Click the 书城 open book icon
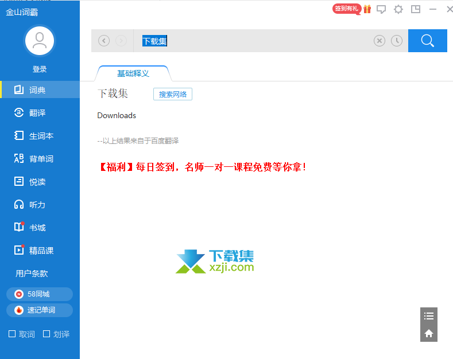The image size is (453, 359). click(19, 227)
